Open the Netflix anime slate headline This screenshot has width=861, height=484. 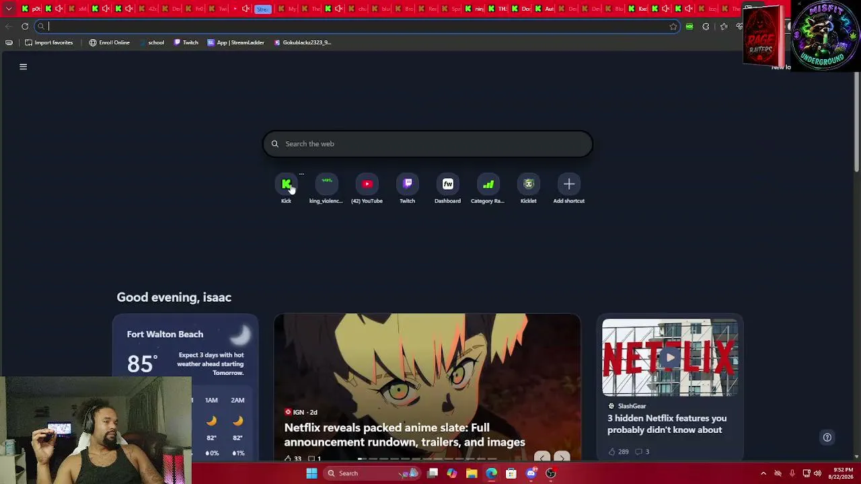[x=404, y=435]
